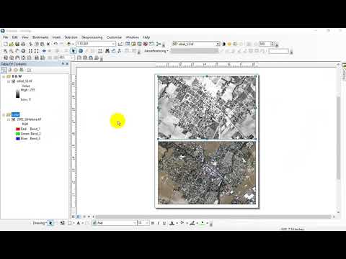Switch to Data View button at map bottom

click(74, 217)
